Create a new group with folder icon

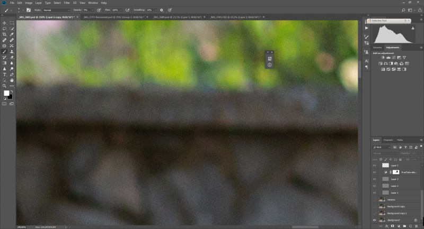coord(404,226)
